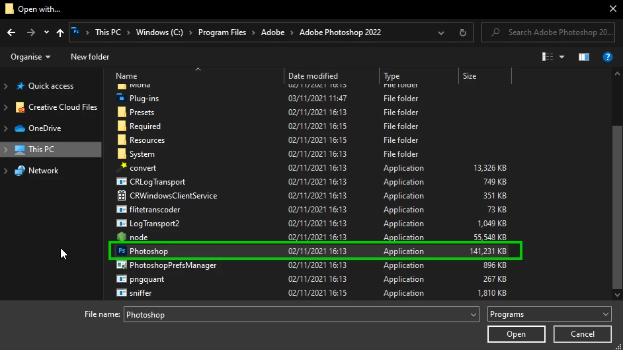Open the File name history dropdown
Viewport: 623px width, 350px height.
pyautogui.click(x=474, y=315)
